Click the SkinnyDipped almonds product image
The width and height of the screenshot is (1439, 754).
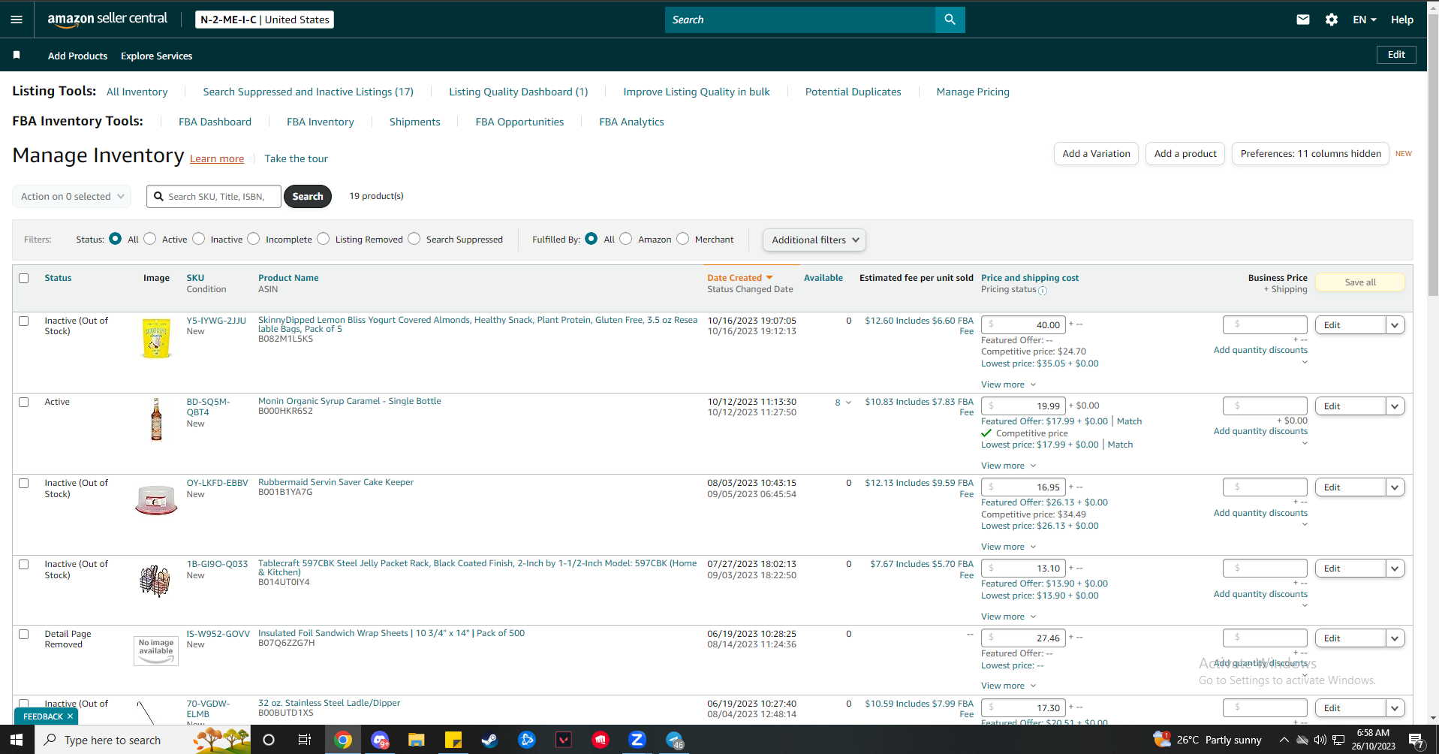click(156, 338)
